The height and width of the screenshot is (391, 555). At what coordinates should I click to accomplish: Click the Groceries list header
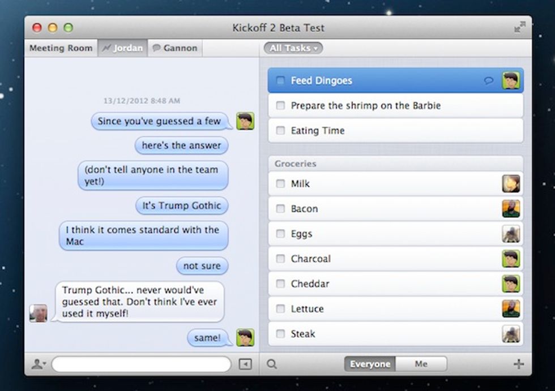click(395, 164)
